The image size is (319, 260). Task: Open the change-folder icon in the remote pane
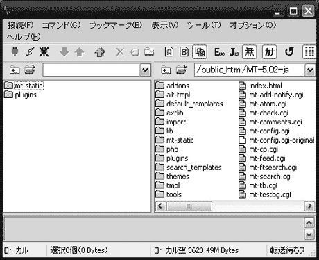pos(182,70)
